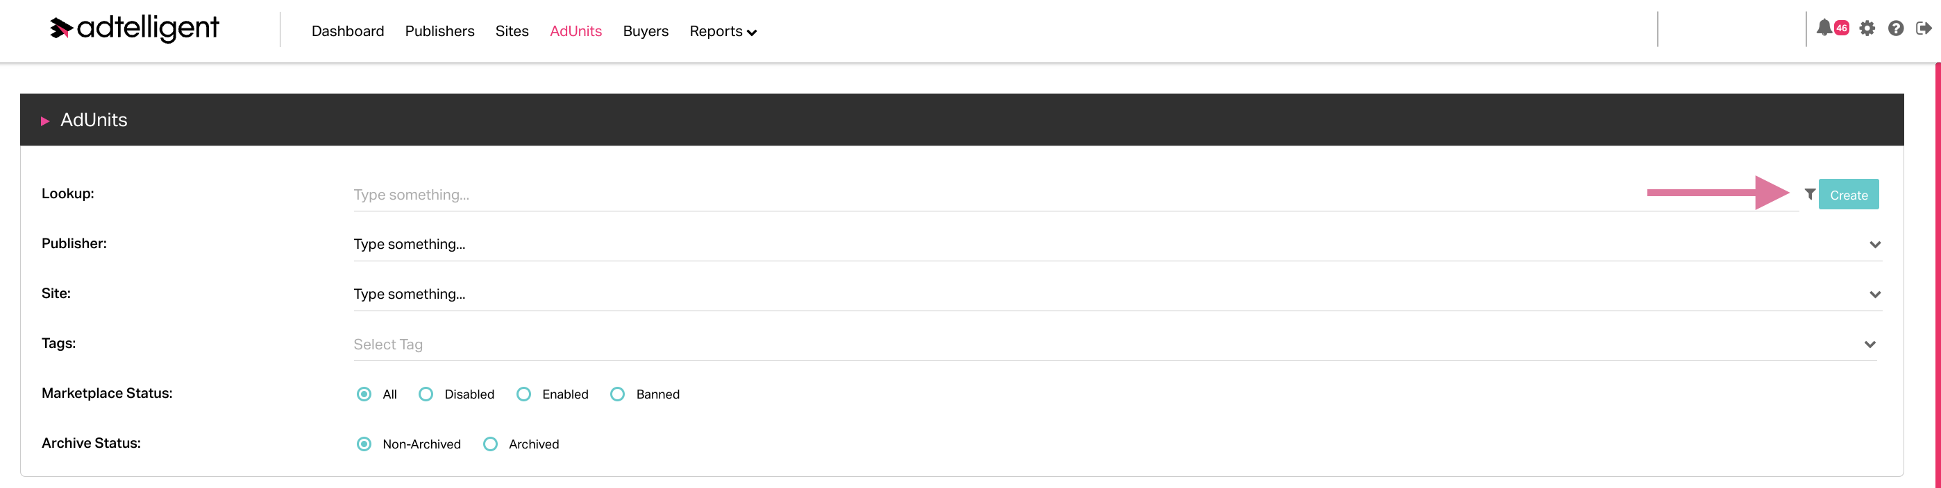
Task: Expand the Publisher dropdown
Action: pyautogui.click(x=1874, y=245)
